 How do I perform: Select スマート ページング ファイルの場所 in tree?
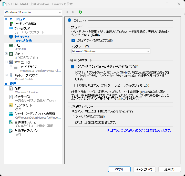35,113
